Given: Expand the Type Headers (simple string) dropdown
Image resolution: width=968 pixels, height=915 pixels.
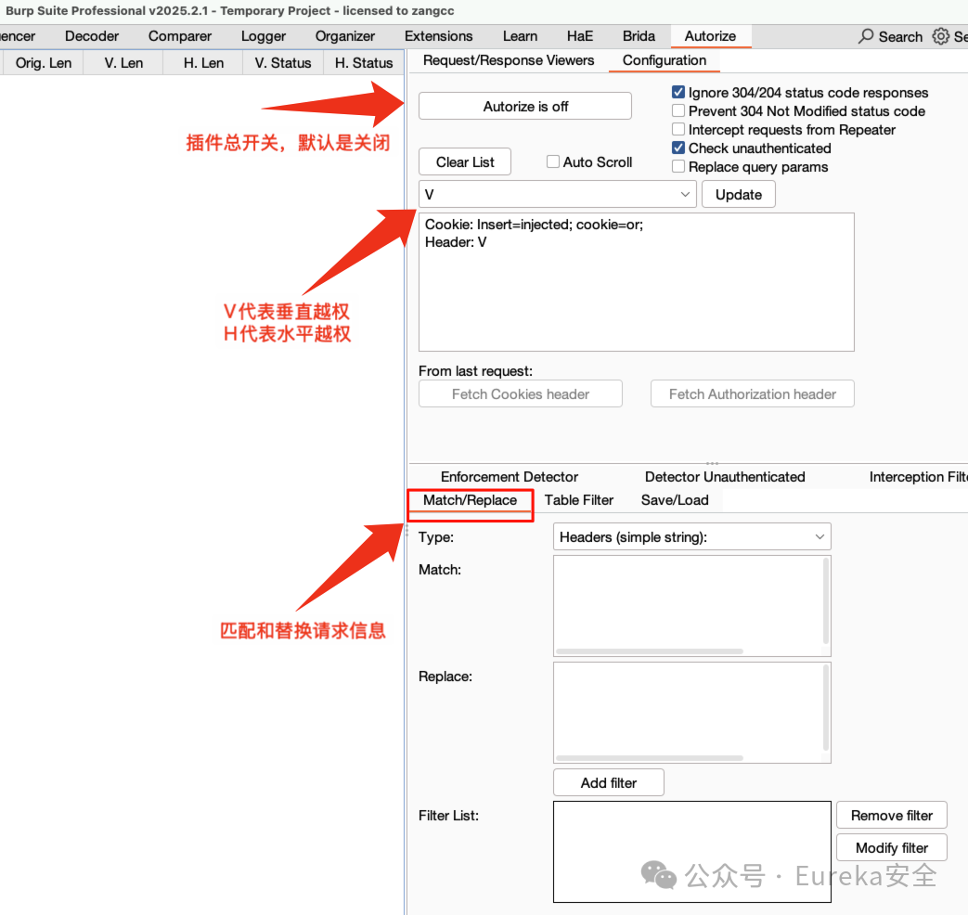Looking at the screenshot, I should coord(692,536).
